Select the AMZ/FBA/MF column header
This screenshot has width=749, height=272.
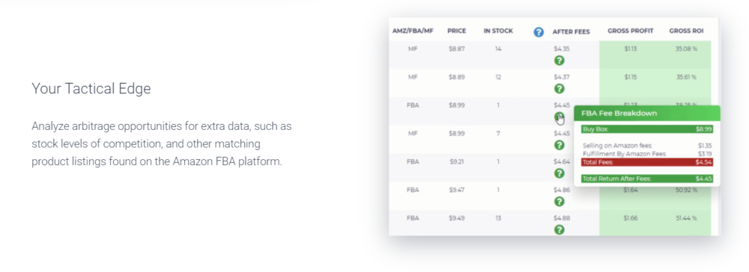pyautogui.click(x=413, y=31)
